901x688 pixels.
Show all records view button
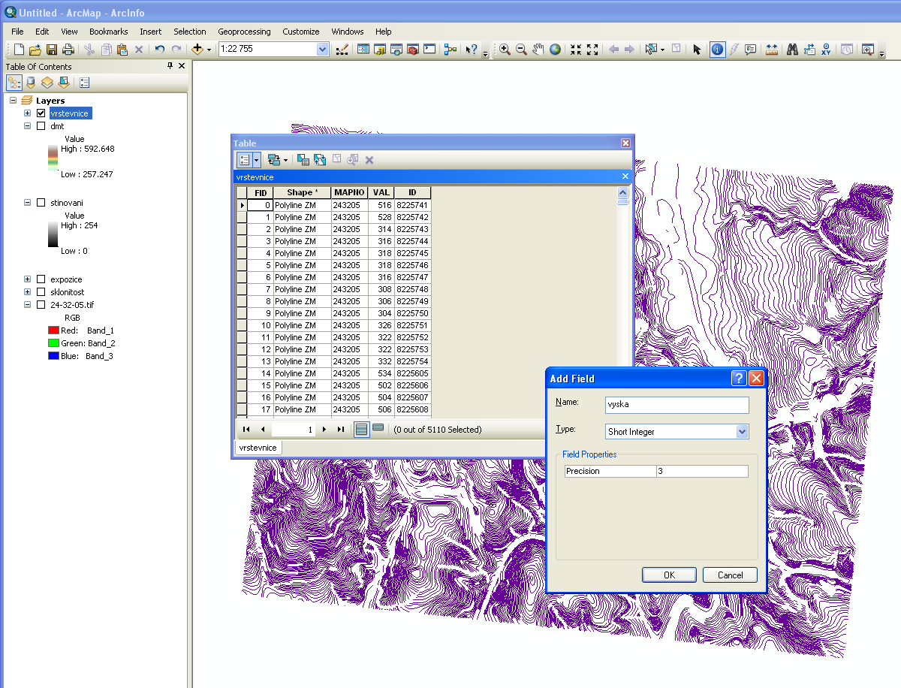coord(362,429)
